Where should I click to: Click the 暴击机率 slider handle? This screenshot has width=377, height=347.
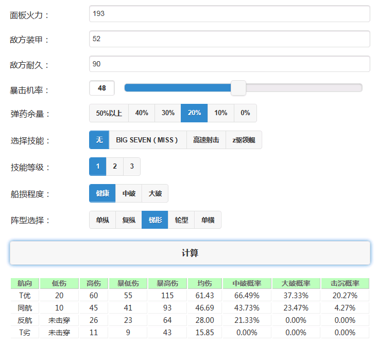(x=238, y=88)
